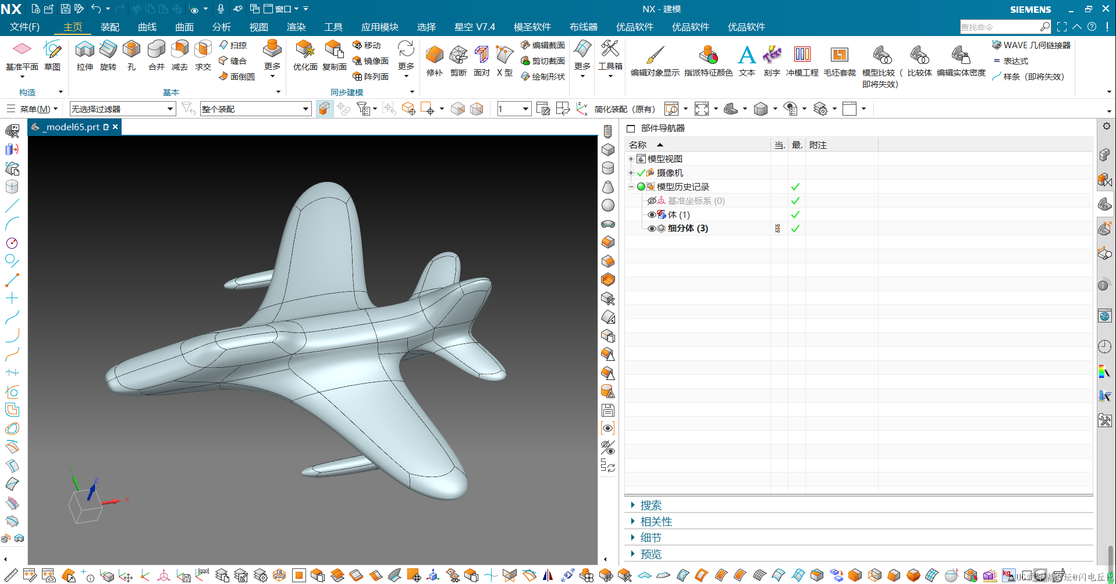1116x584 pixels.
Task: Open the 工具箱 toolbox
Action: [610, 56]
